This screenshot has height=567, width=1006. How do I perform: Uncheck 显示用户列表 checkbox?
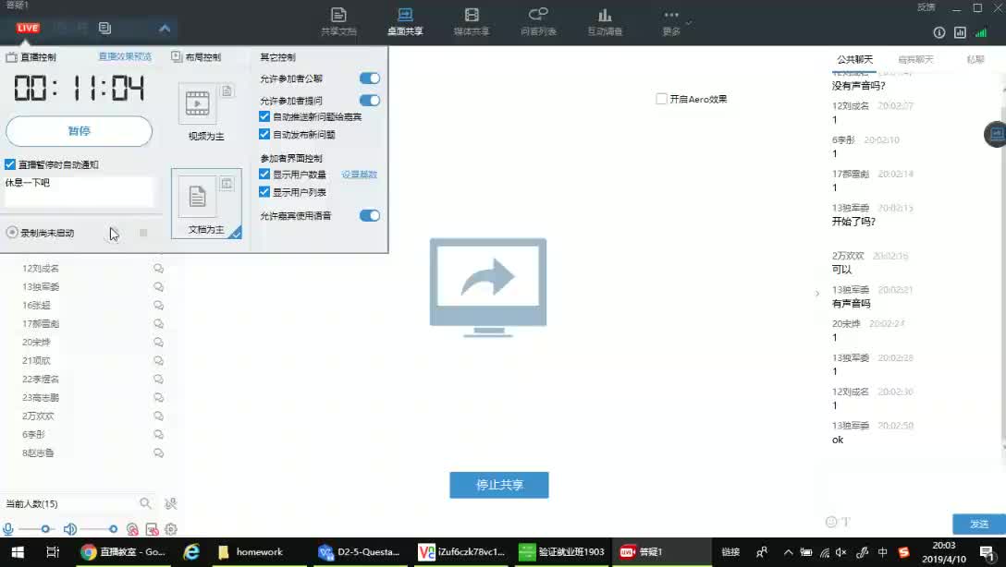(264, 191)
